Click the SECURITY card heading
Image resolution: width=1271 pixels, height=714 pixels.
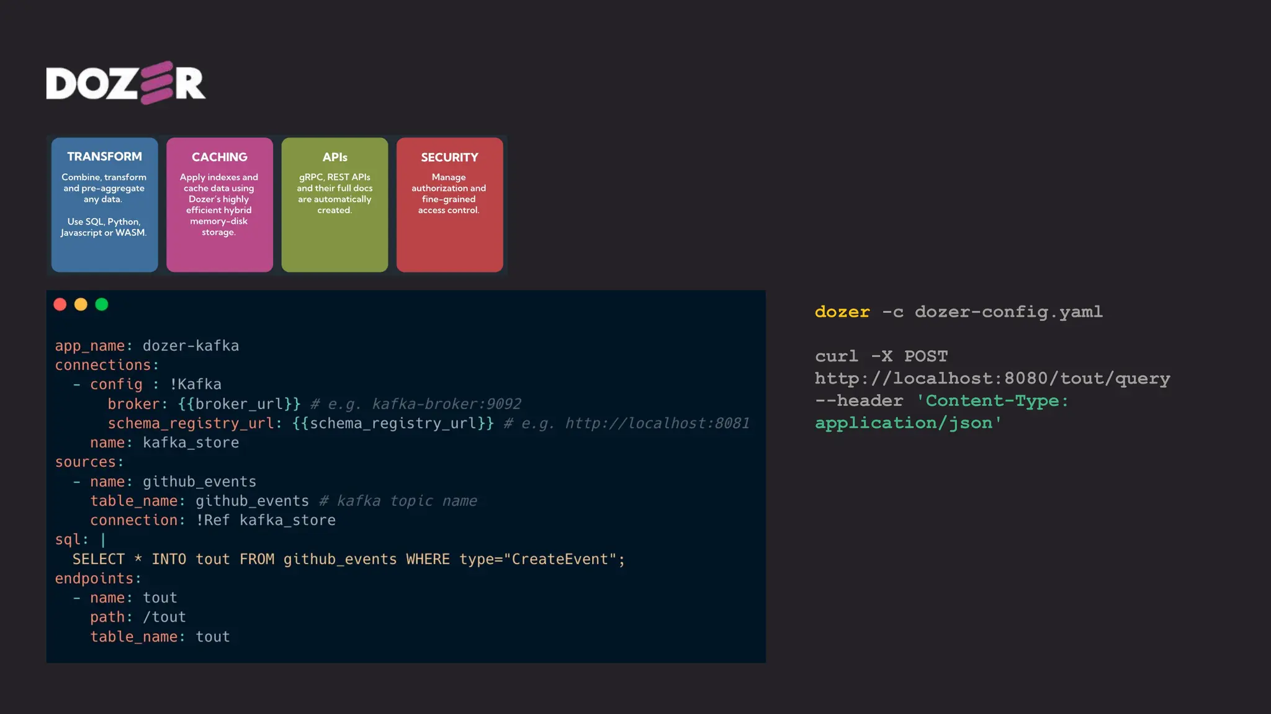pyautogui.click(x=449, y=157)
